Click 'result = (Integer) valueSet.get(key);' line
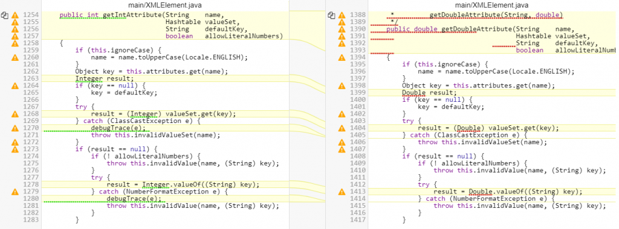Viewport: 619px width, 229px height. point(163,114)
